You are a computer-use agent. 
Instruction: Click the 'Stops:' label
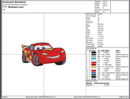(88, 18)
